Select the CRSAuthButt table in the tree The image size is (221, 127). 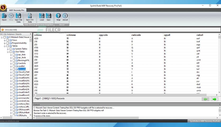pyautogui.click(x=24, y=113)
